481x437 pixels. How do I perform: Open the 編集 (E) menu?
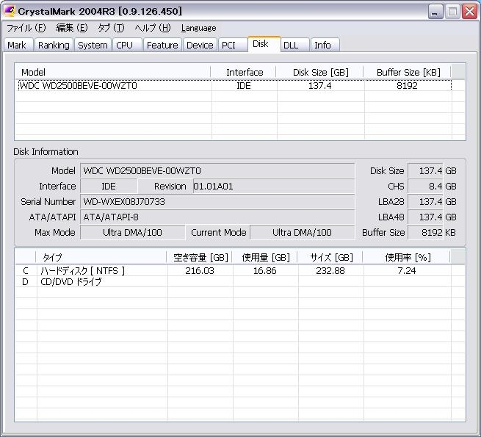[71, 28]
